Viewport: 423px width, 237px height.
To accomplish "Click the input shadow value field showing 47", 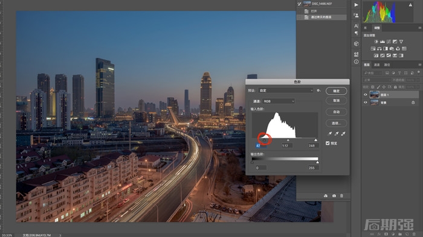I will [x=261, y=146].
